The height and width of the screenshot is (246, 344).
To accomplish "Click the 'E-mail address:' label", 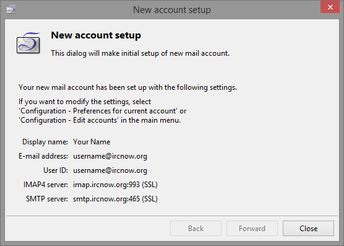I will [43, 156].
